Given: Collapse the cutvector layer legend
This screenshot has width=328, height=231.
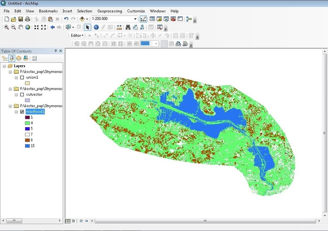Looking at the screenshot, I should click(x=16, y=95).
